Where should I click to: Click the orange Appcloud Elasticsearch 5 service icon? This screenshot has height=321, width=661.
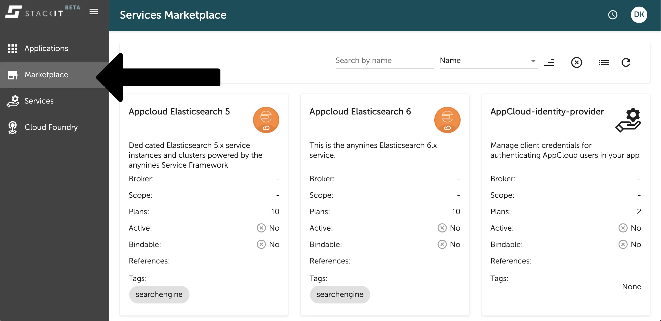[x=266, y=120]
